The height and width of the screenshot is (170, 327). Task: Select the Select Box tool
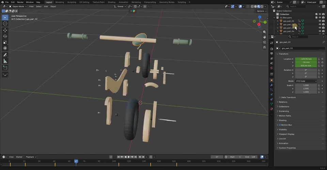tap(5, 17)
